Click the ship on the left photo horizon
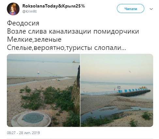The width and height of the screenshot is (159, 139). pyautogui.click(x=75, y=62)
